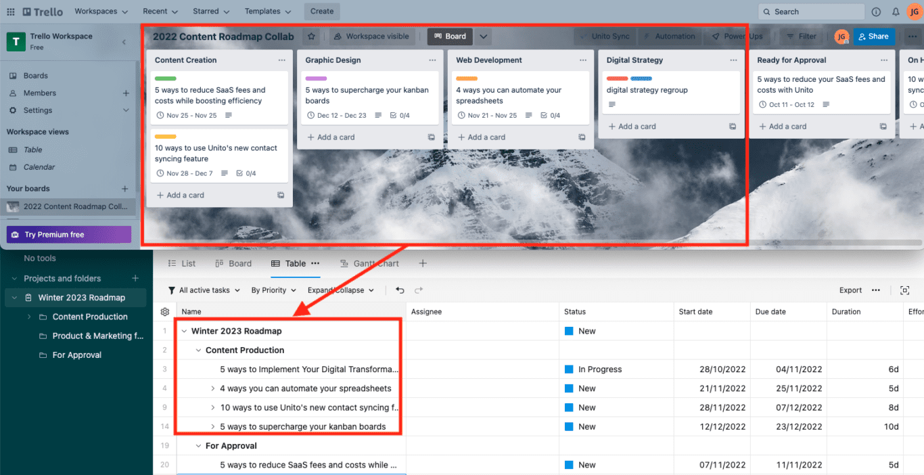Enter fullscreen mode in table view
This screenshot has width=924, height=475.
[x=905, y=290]
